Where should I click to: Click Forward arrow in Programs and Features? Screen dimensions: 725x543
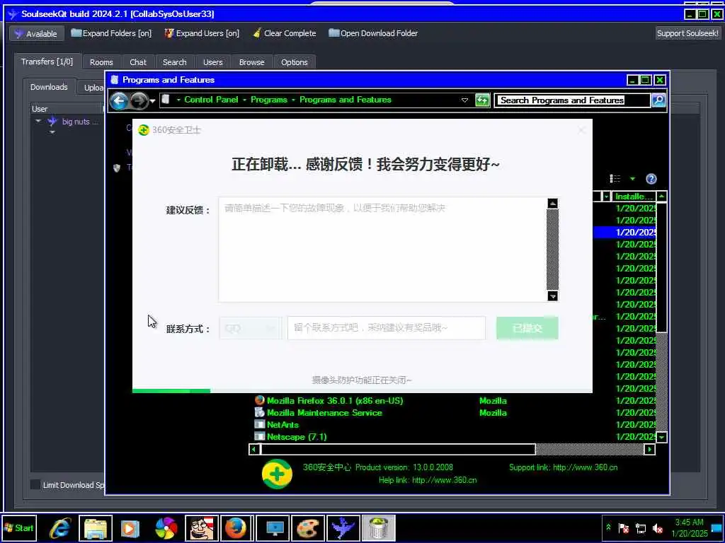(x=139, y=100)
